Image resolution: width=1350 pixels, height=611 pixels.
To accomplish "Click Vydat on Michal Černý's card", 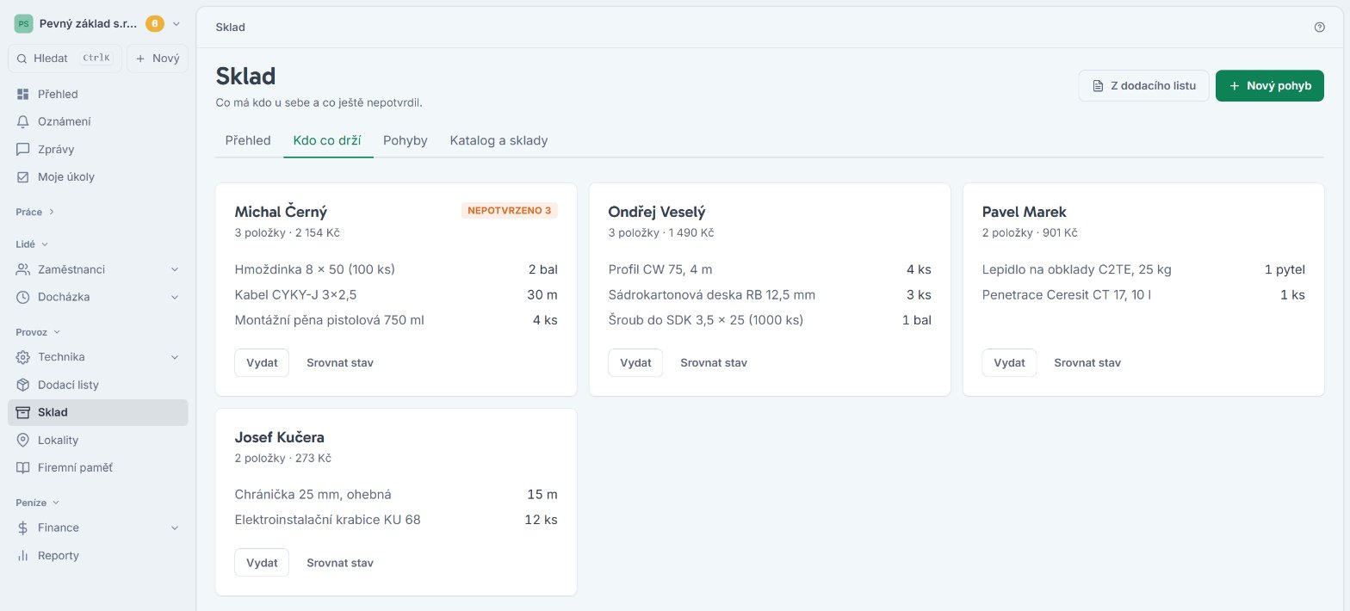I will [x=262, y=362].
